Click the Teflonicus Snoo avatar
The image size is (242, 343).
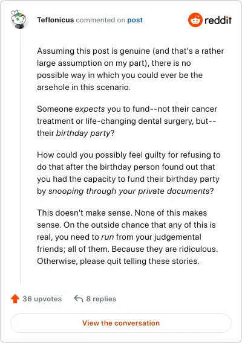tap(18, 19)
